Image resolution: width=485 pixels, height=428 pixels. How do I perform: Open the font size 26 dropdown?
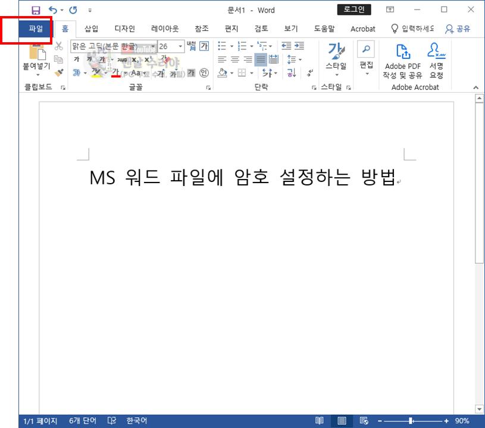(180, 46)
